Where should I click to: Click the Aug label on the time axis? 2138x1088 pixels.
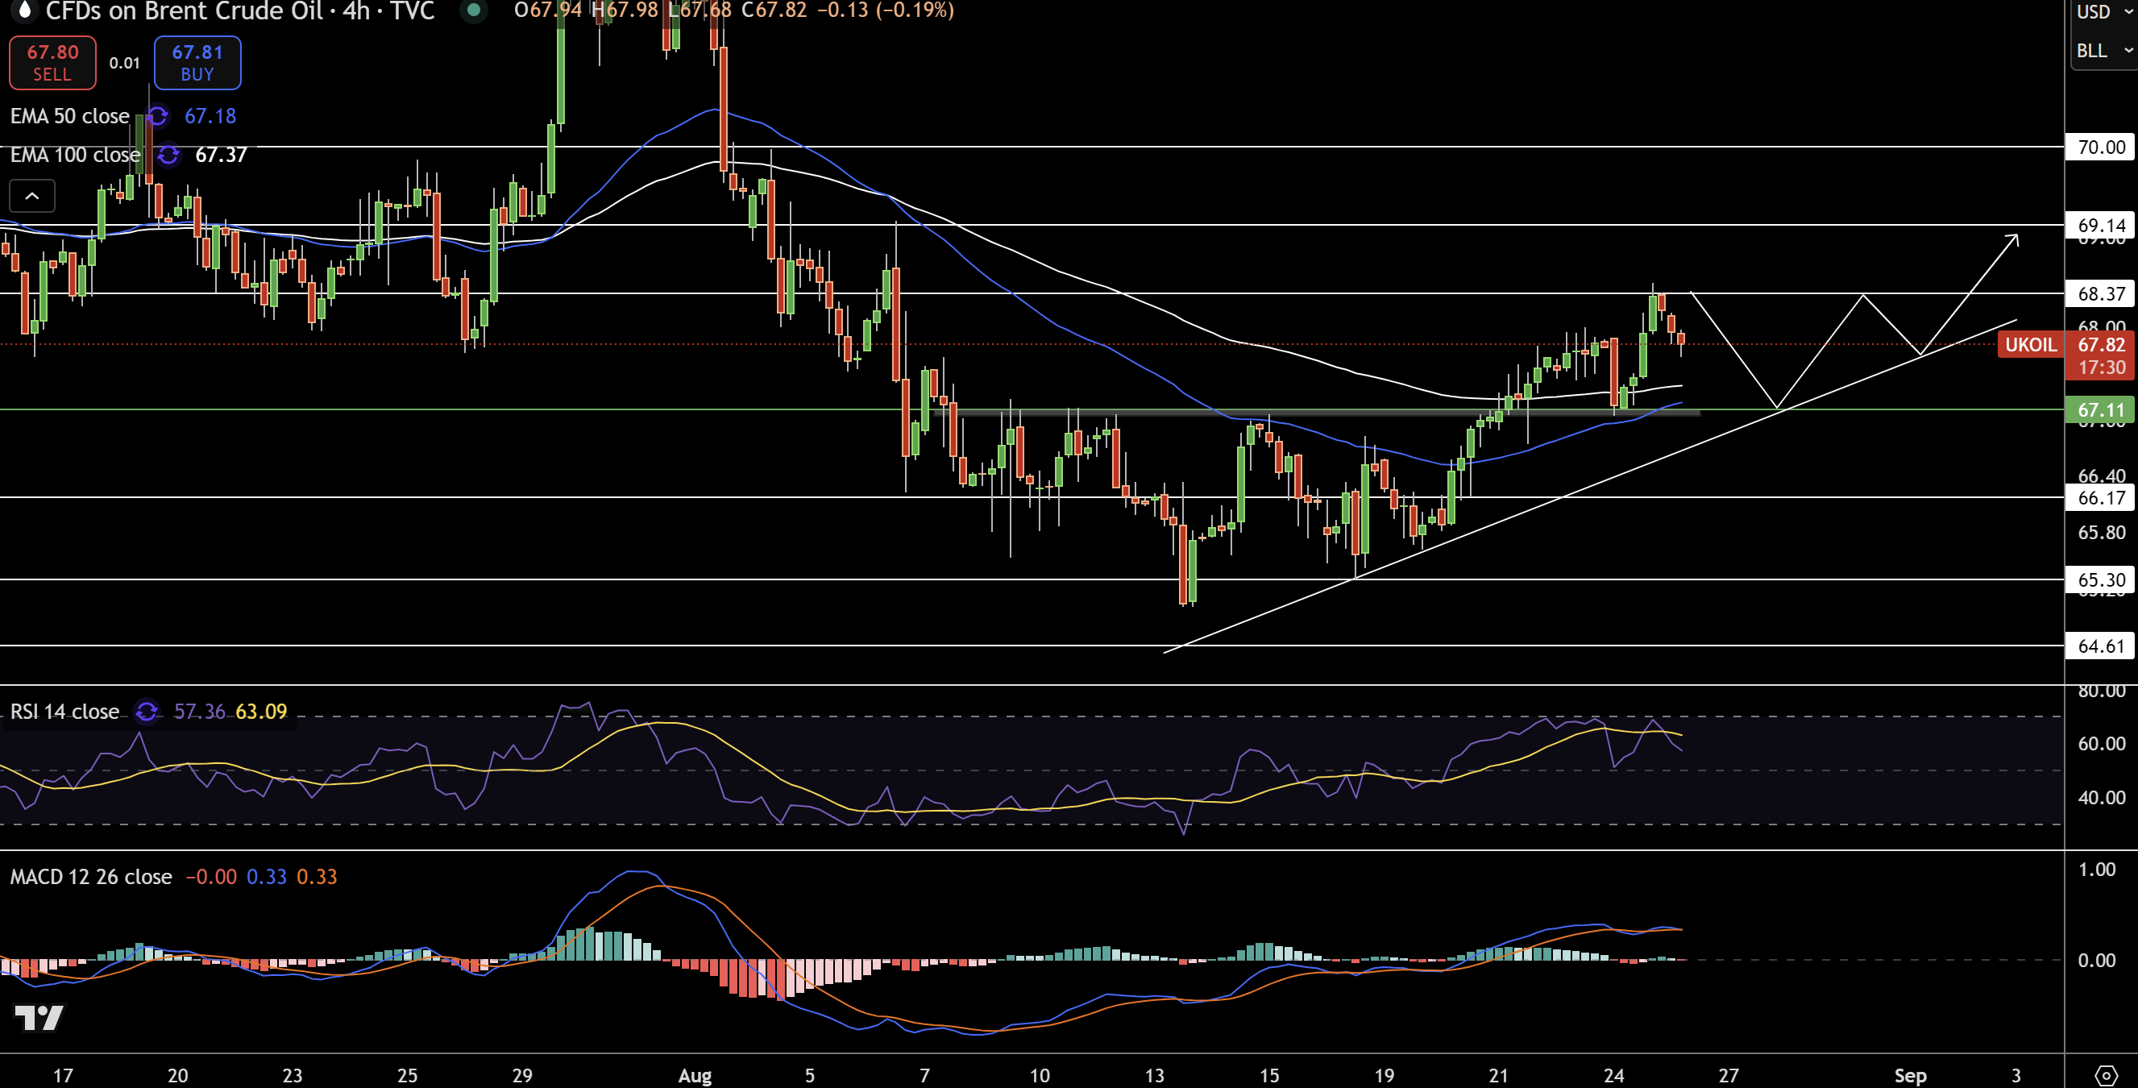tap(695, 1077)
